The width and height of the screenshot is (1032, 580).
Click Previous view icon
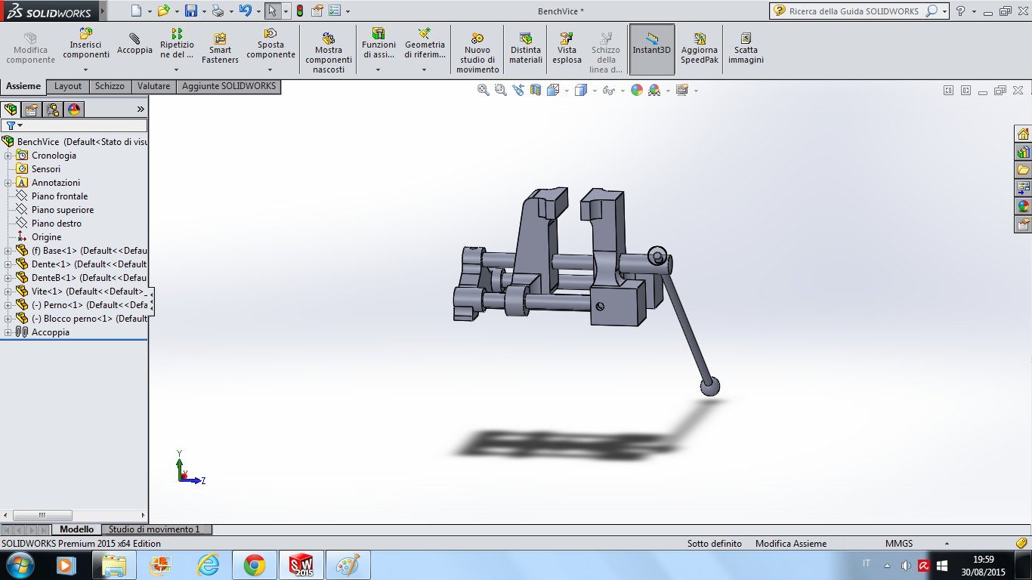click(x=518, y=90)
